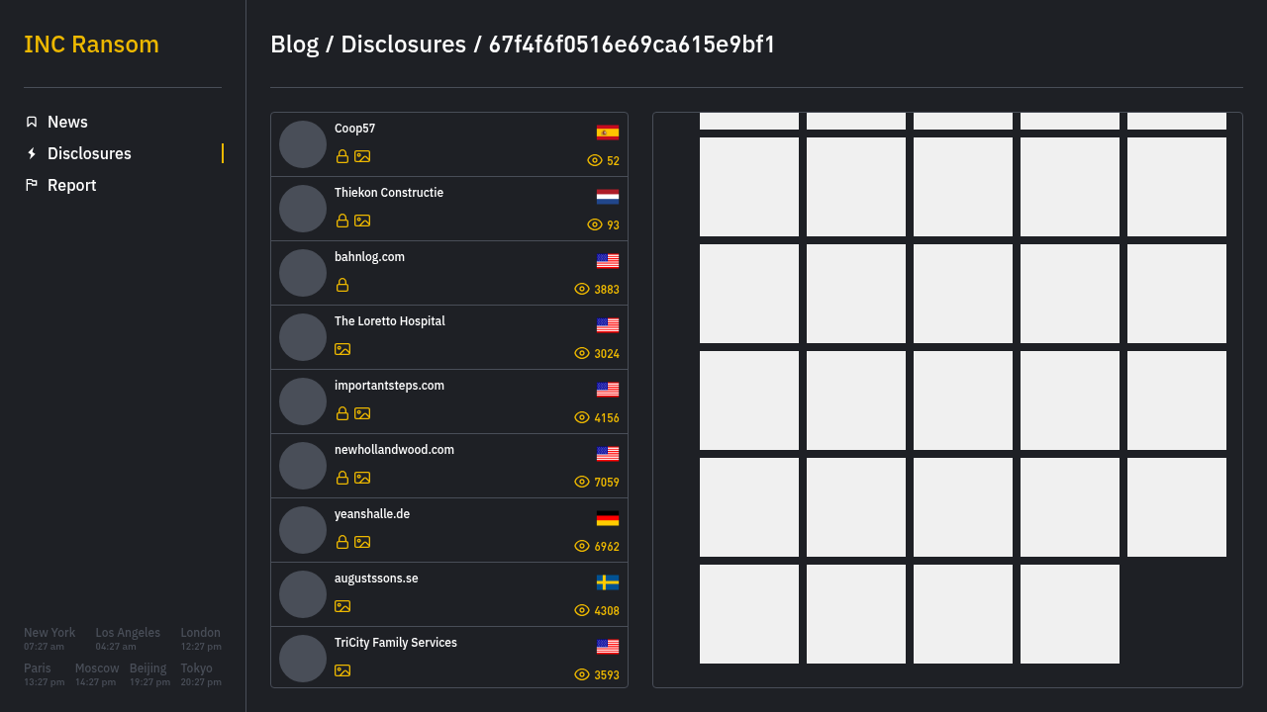Screen dimensions: 1267x712
Task: Open the Thiekon Constructie disclosure entry
Action: click(x=449, y=209)
